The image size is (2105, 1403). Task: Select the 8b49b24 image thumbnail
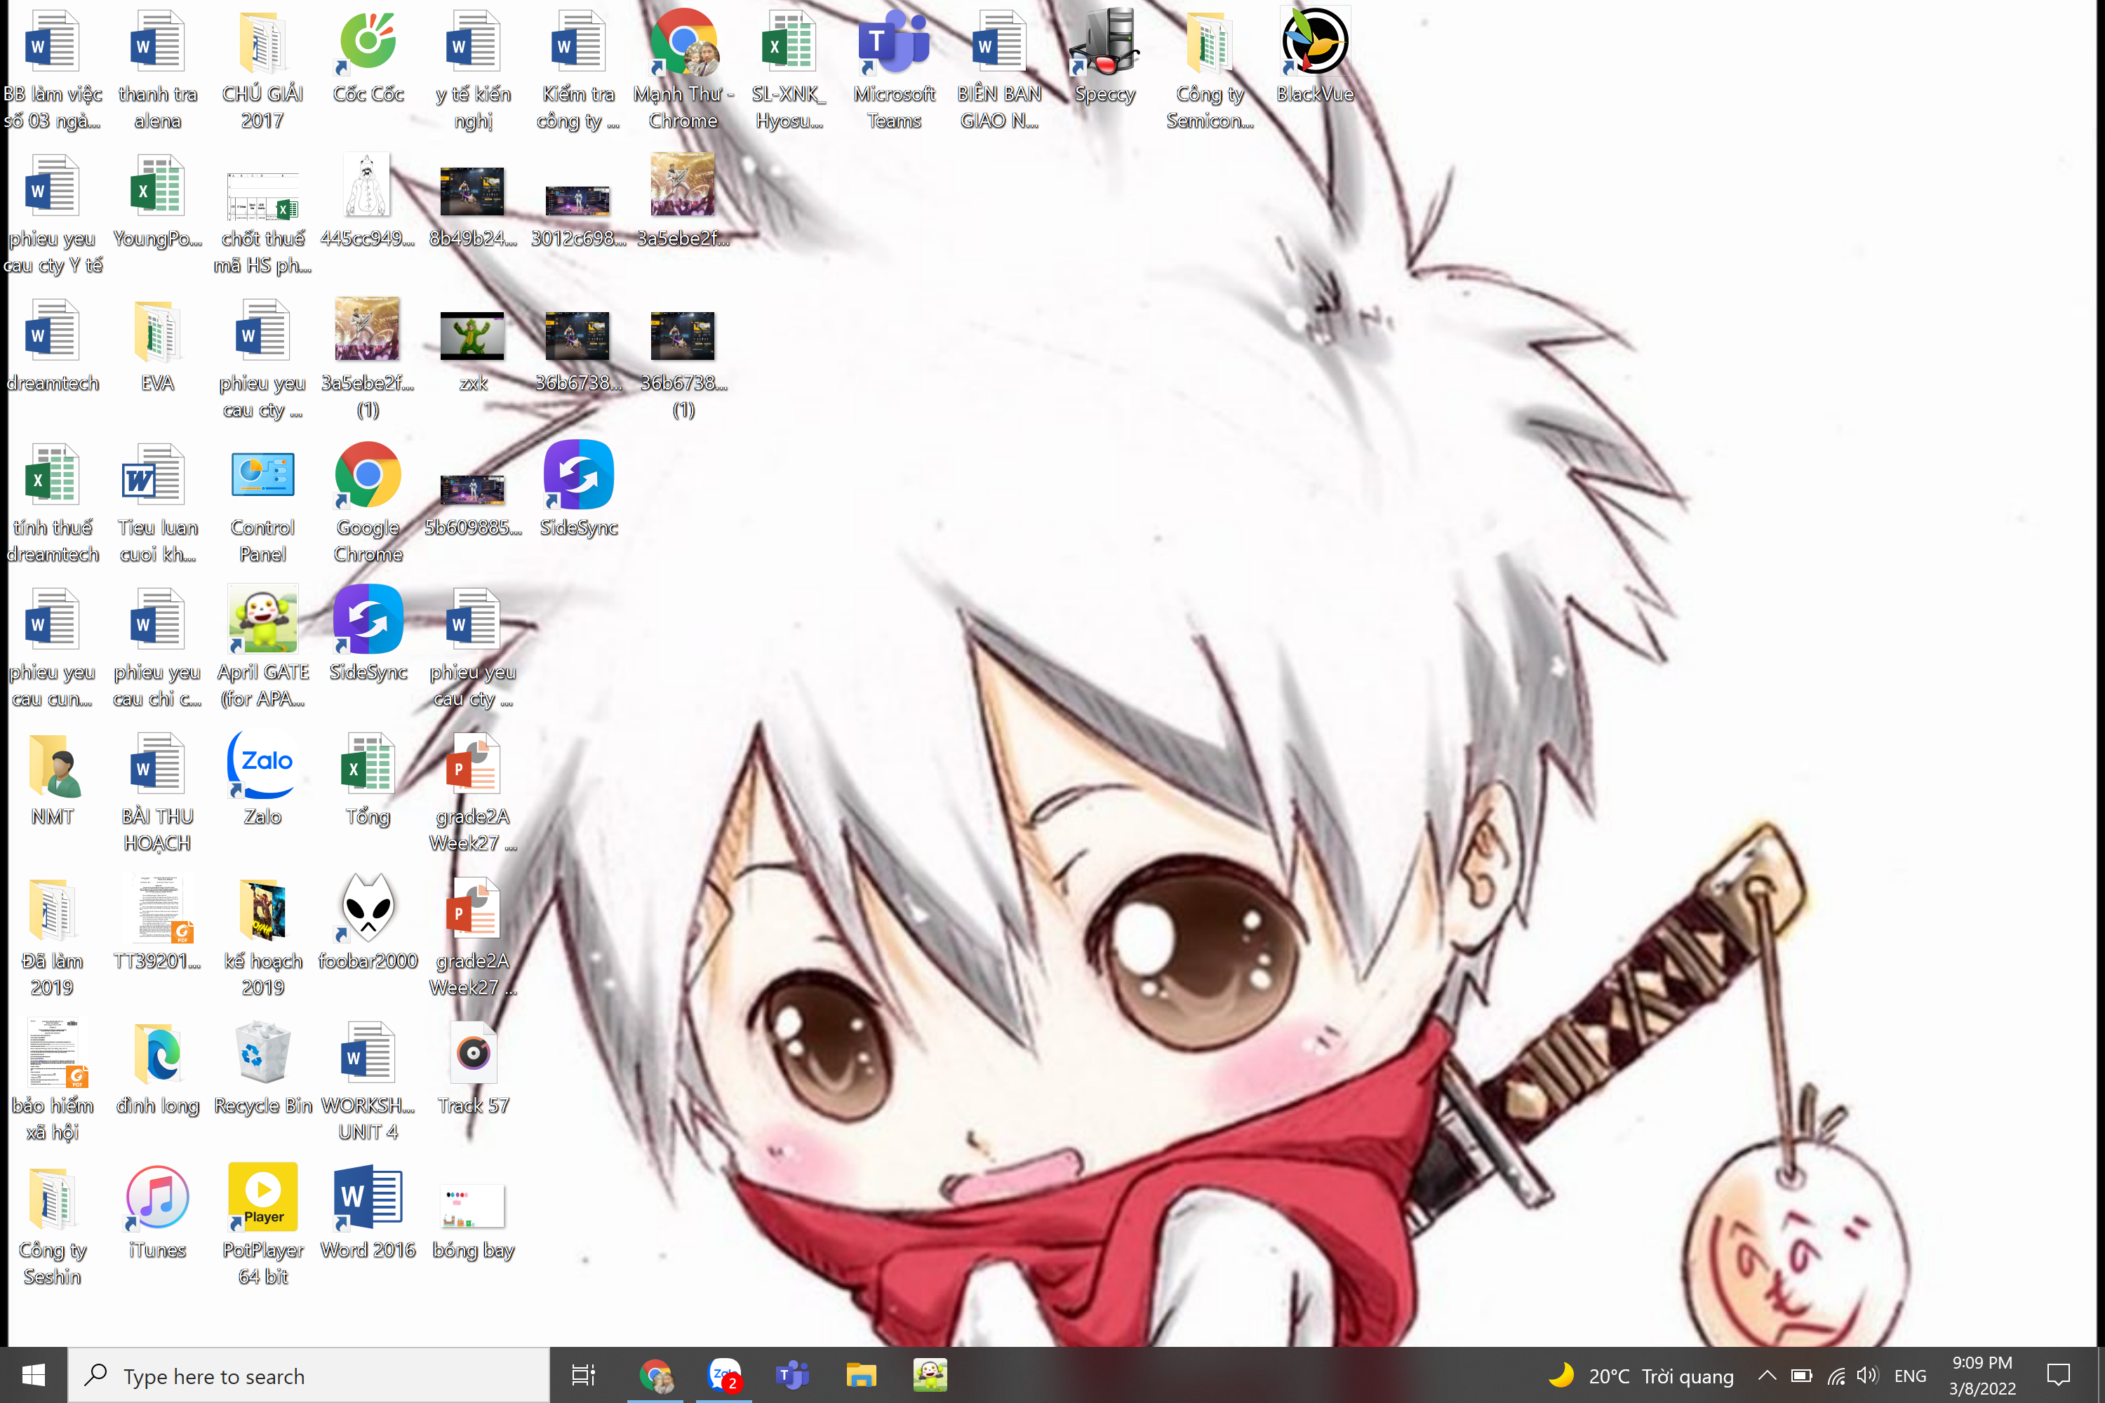(x=472, y=192)
